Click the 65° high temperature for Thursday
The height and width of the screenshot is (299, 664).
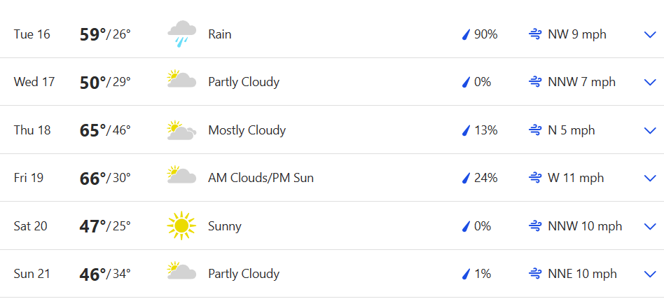tap(92, 130)
